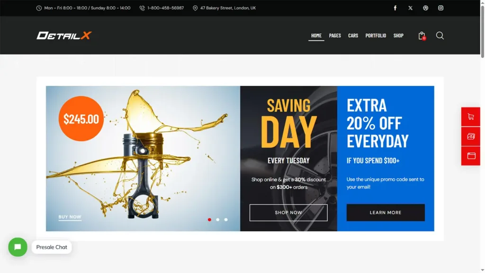Open the shopping bag cart icon
Screen dimensions: 485x273
pyautogui.click(x=422, y=36)
